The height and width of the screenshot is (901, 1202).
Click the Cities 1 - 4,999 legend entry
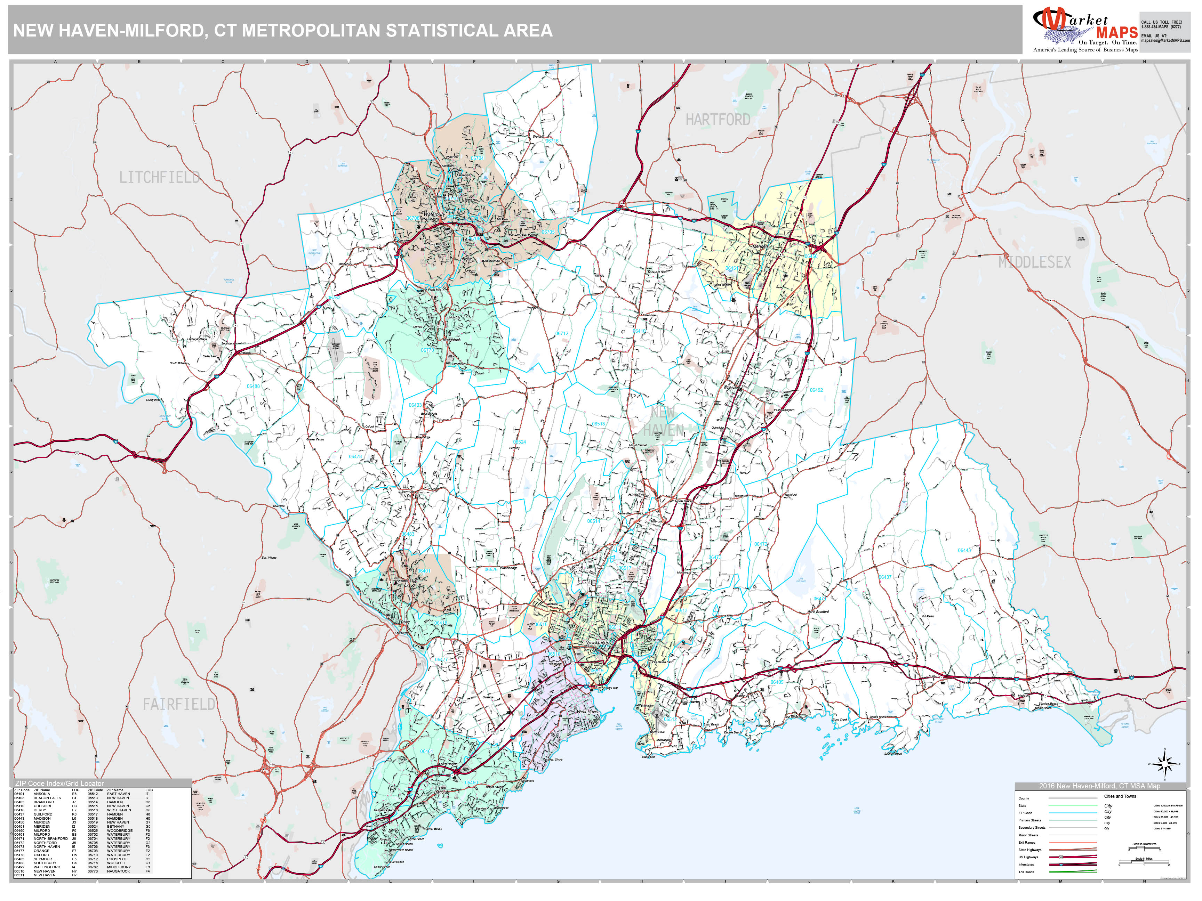pos(1162,829)
